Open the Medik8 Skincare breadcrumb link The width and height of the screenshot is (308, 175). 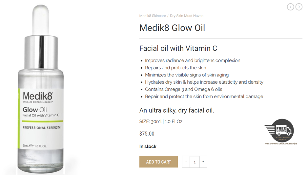click(153, 16)
